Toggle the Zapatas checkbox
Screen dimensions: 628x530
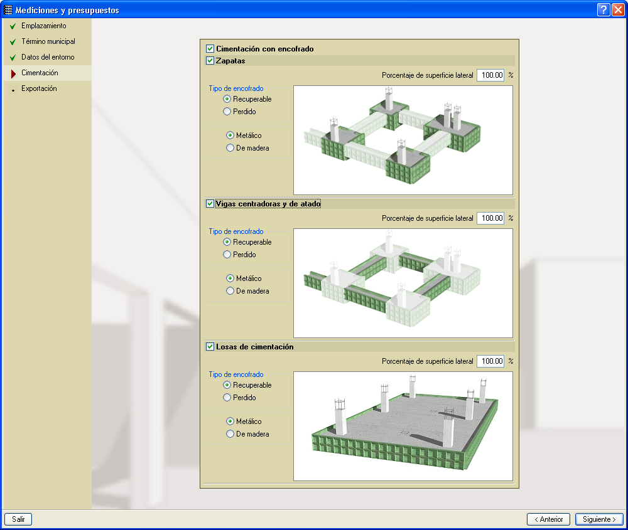(x=210, y=61)
